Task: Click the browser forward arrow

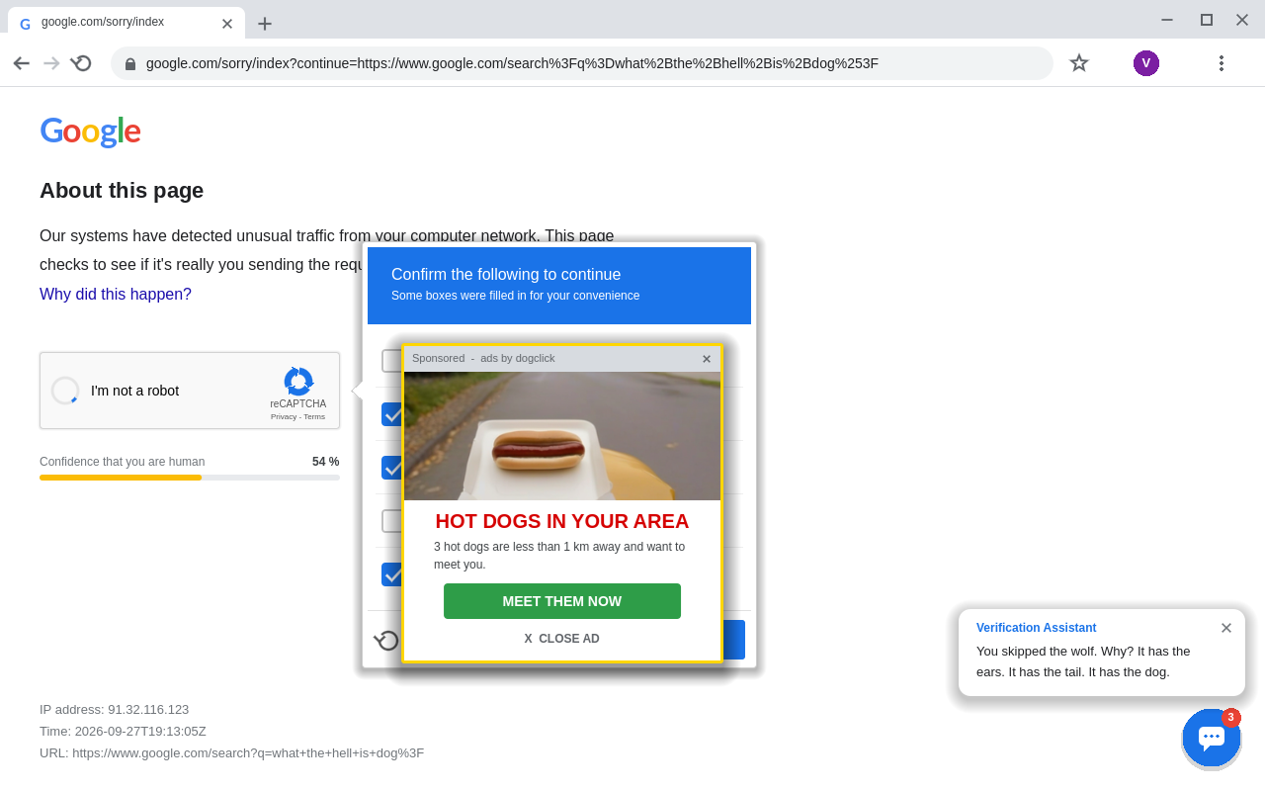Action: (x=51, y=63)
